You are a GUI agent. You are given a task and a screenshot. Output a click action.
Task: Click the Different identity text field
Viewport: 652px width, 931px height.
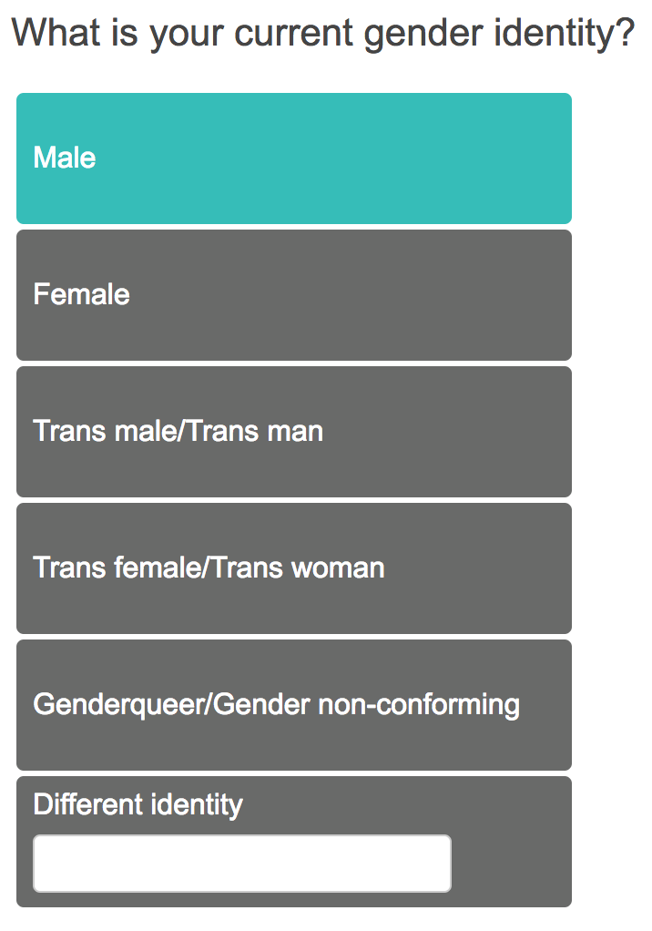[x=242, y=864]
